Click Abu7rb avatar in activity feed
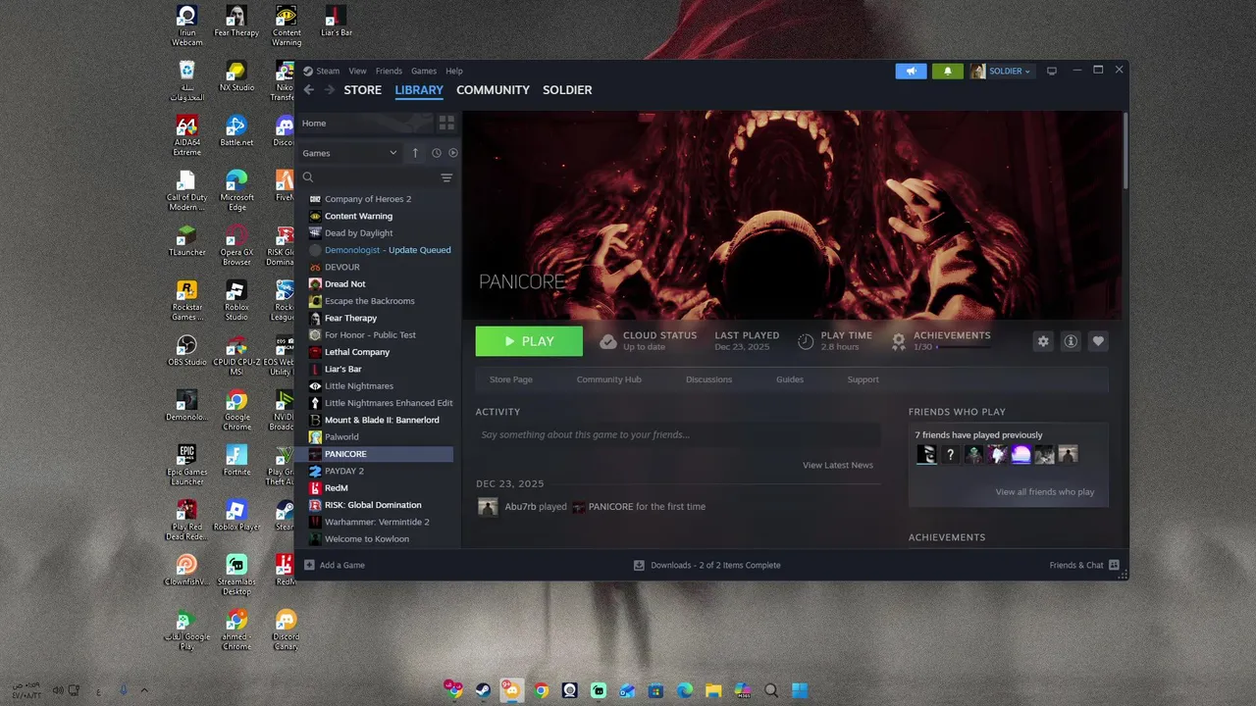This screenshot has height=706, width=1256. click(488, 507)
